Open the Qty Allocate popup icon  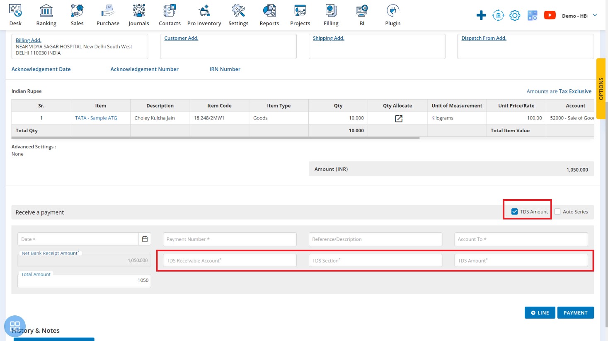pyautogui.click(x=399, y=119)
